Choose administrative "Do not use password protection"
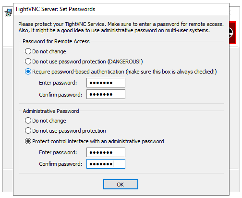Image resolution: width=242 pixels, height=198 pixels. tap(65, 131)
